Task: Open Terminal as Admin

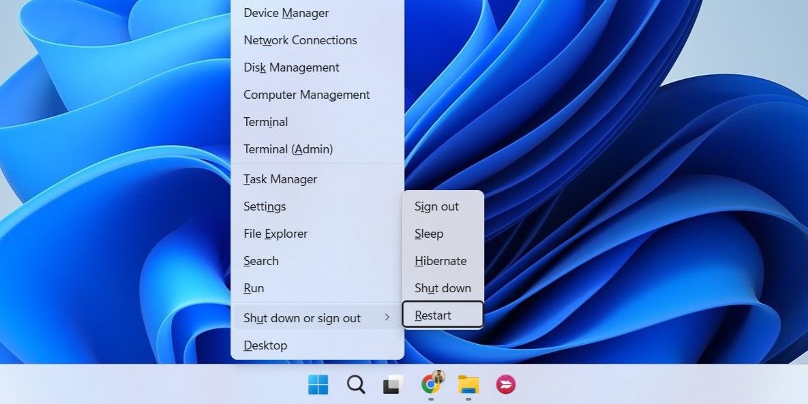Action: click(288, 149)
